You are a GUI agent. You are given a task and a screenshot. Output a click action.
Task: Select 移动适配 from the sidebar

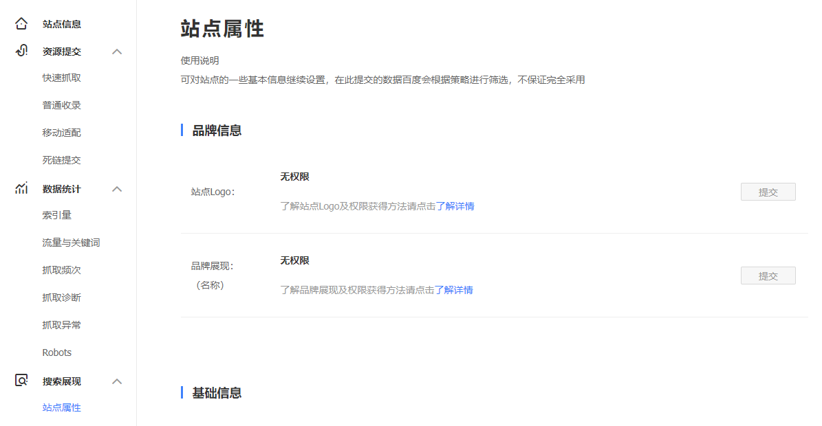pos(62,133)
